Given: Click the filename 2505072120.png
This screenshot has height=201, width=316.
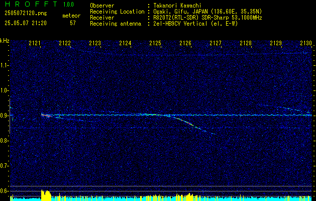Looking at the screenshot, I should pos(26,14).
